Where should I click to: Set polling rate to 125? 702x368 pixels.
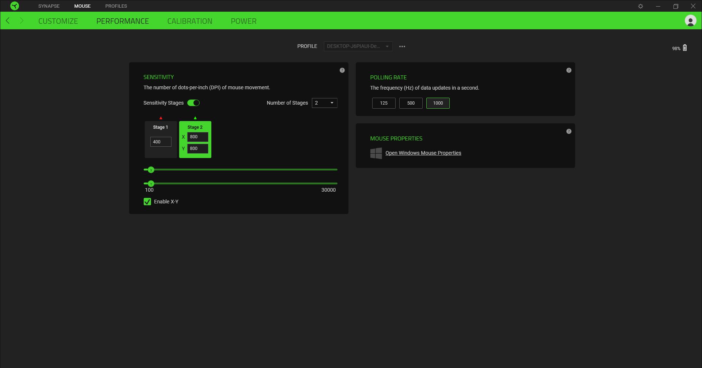tap(384, 103)
